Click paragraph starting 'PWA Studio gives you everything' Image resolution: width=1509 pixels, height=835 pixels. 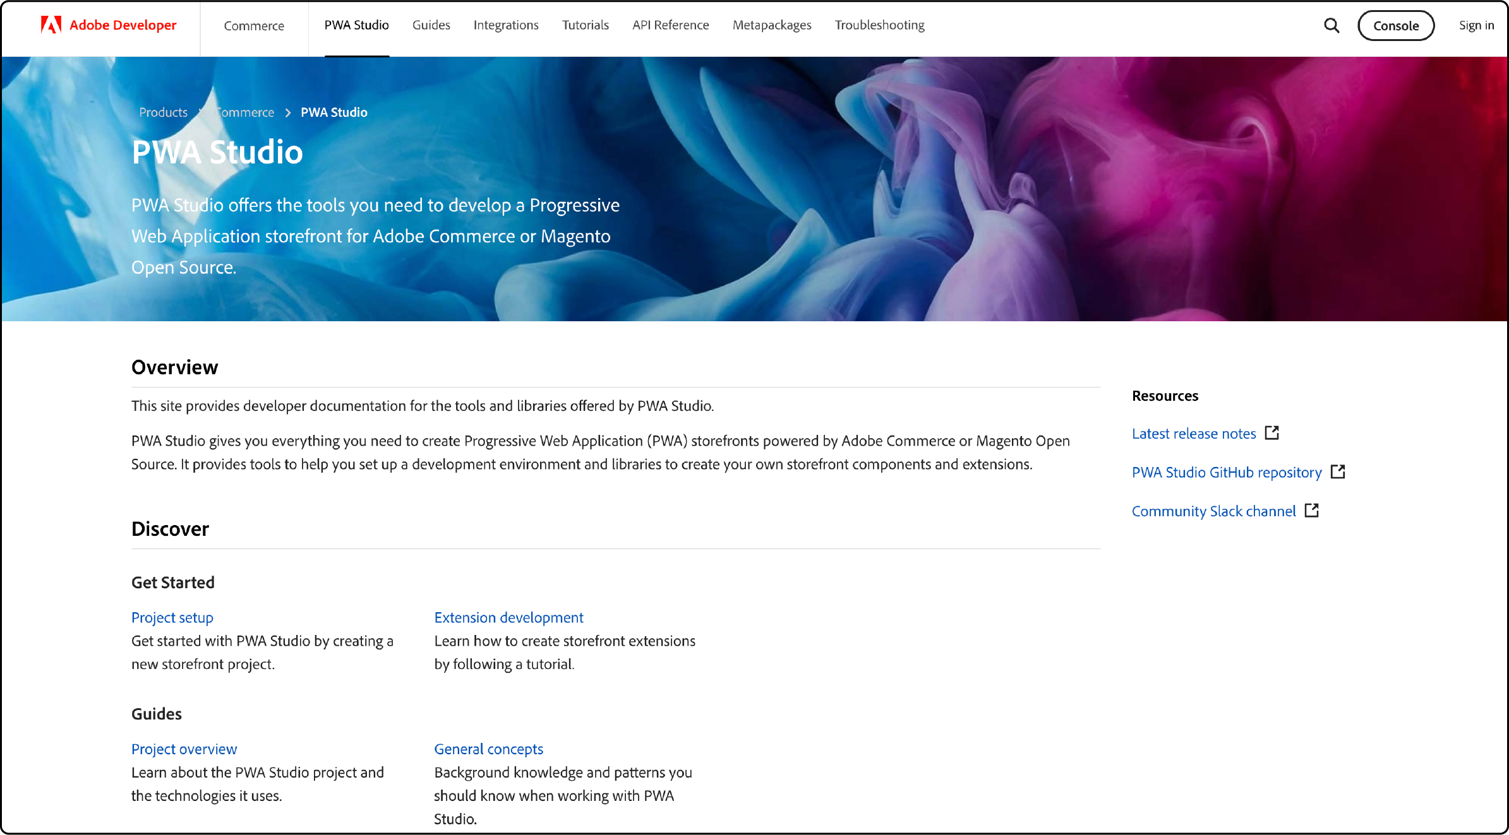601,453
